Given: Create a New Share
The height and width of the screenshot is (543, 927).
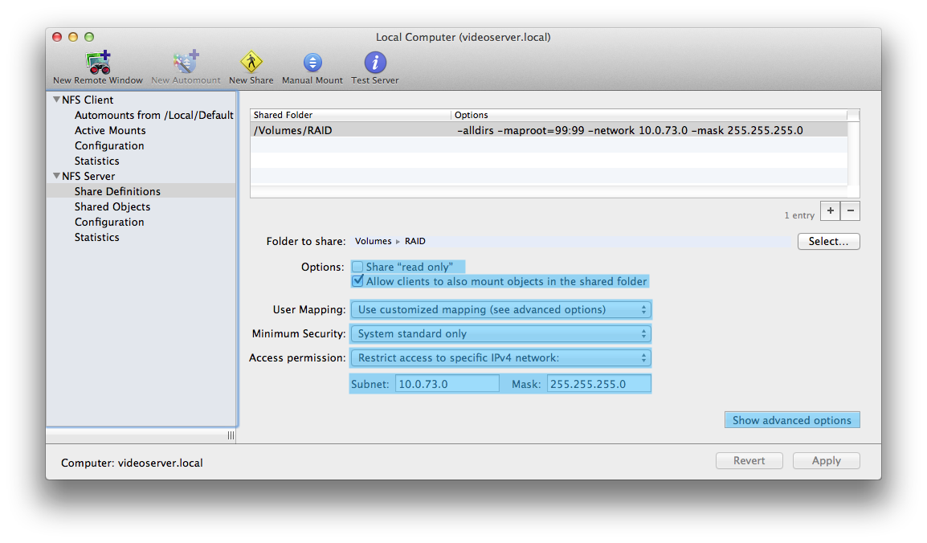Looking at the screenshot, I should pyautogui.click(x=251, y=67).
